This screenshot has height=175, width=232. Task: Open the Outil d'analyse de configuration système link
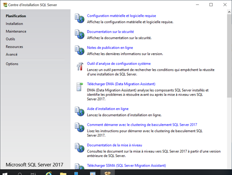pyautogui.click(x=119, y=64)
